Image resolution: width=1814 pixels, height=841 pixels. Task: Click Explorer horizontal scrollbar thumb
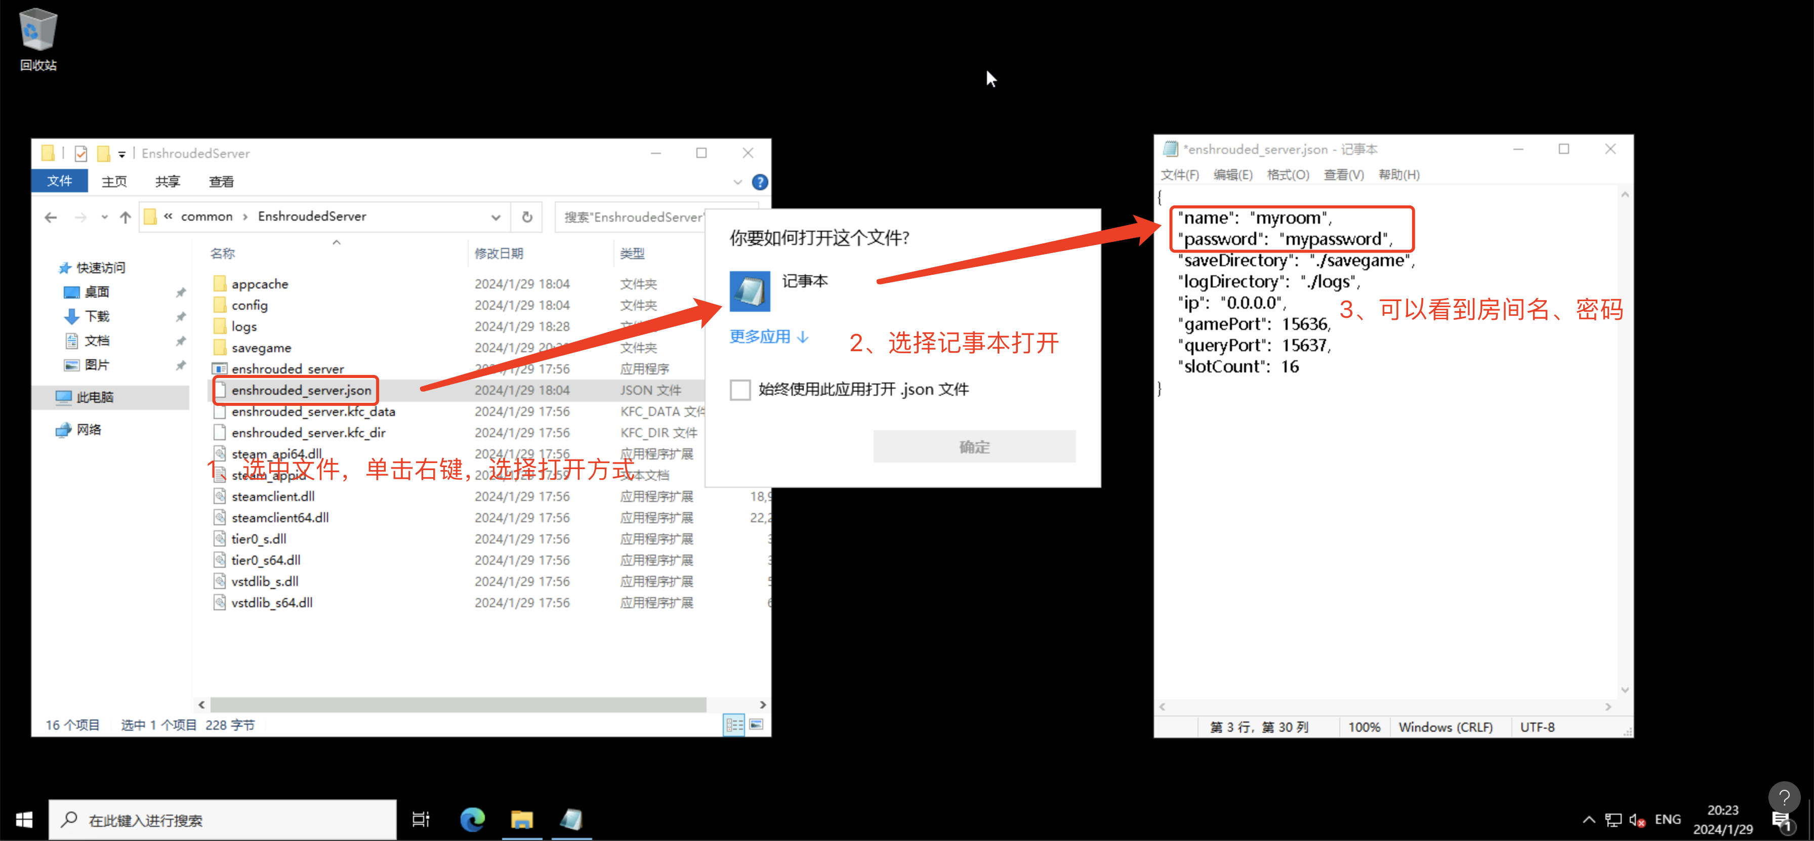(x=458, y=705)
